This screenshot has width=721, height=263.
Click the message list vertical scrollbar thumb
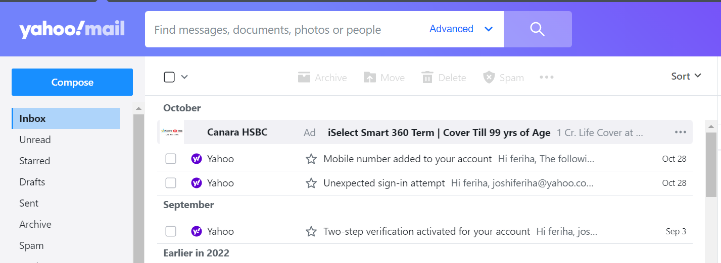click(711, 165)
